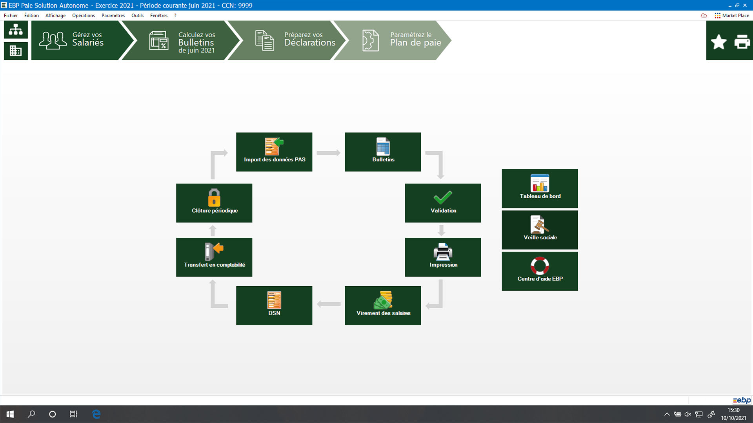
Task: Open the Fichier menu
Action: click(11, 16)
